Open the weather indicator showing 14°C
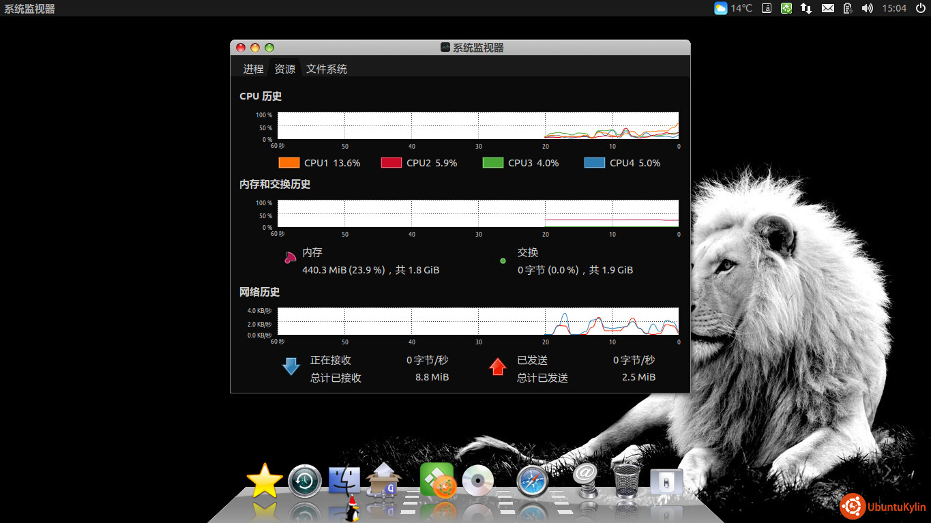931x523 pixels. pos(733,8)
